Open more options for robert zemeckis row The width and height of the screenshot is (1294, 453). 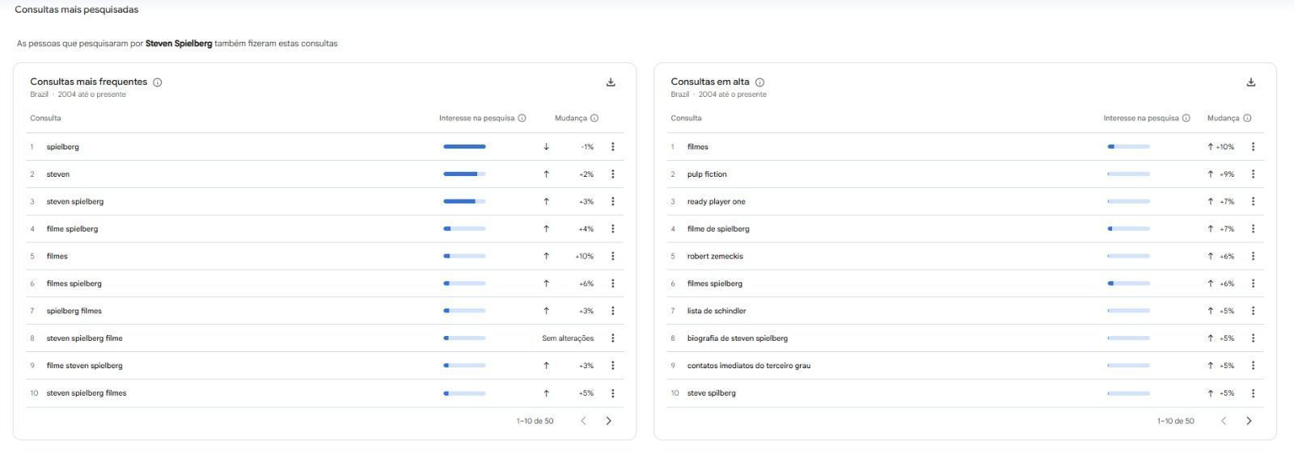coord(1253,257)
